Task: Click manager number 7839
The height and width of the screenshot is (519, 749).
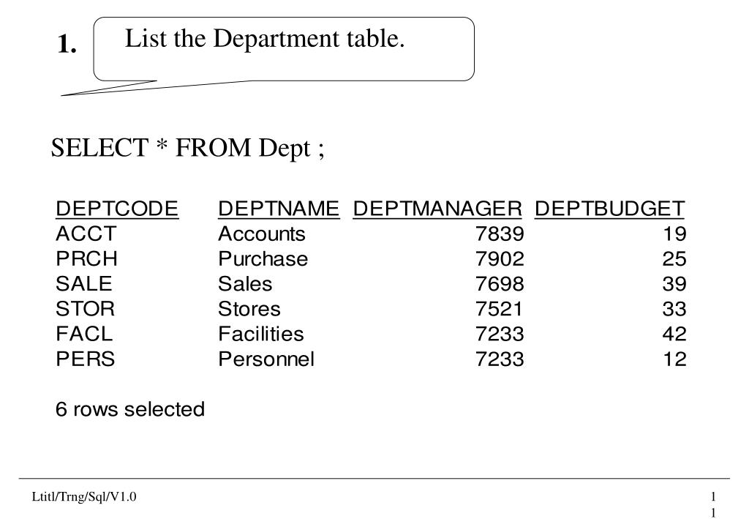Action: [x=500, y=234]
